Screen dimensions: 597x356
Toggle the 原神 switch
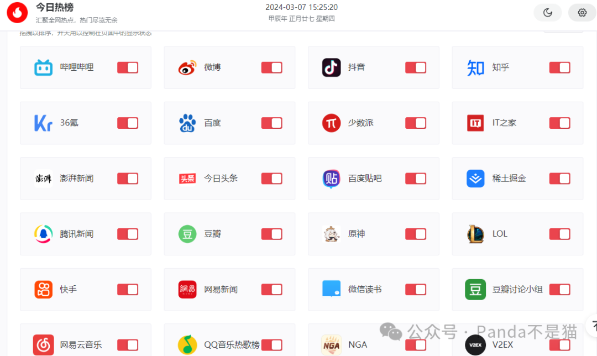[416, 234]
